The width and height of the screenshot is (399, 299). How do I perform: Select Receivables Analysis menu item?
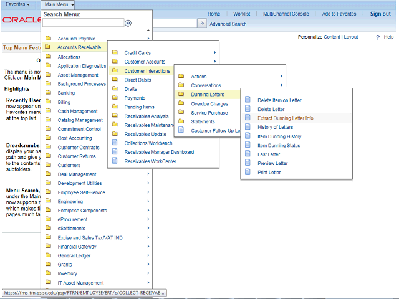tap(147, 116)
